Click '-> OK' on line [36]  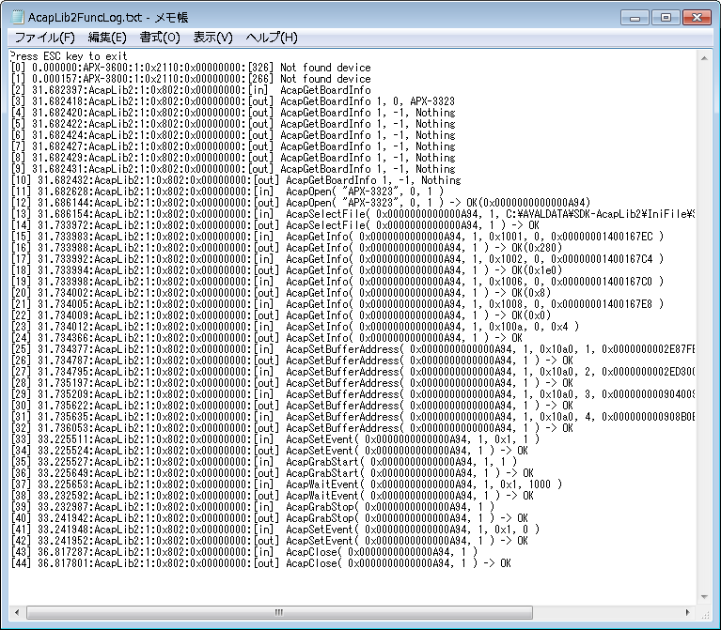(520, 472)
